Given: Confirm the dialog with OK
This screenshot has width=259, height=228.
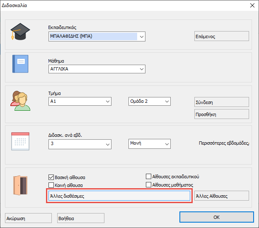Looking at the screenshot, I should [x=216, y=217].
